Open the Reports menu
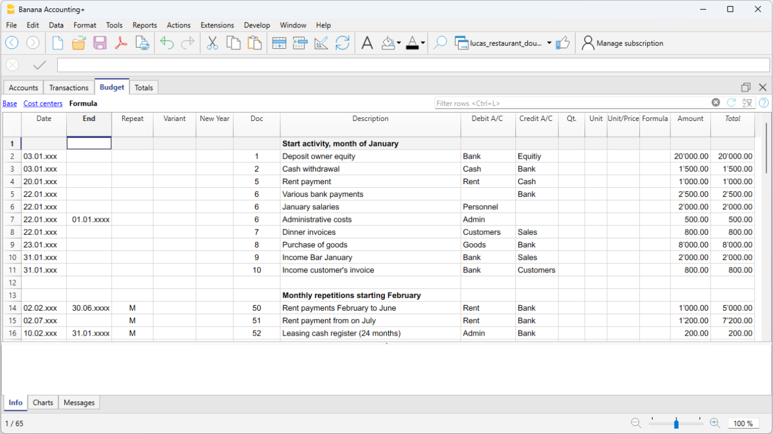This screenshot has width=773, height=434. tap(144, 25)
